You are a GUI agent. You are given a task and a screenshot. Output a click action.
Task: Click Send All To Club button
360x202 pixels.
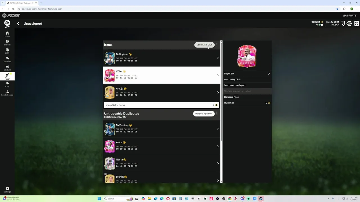[x=204, y=45]
